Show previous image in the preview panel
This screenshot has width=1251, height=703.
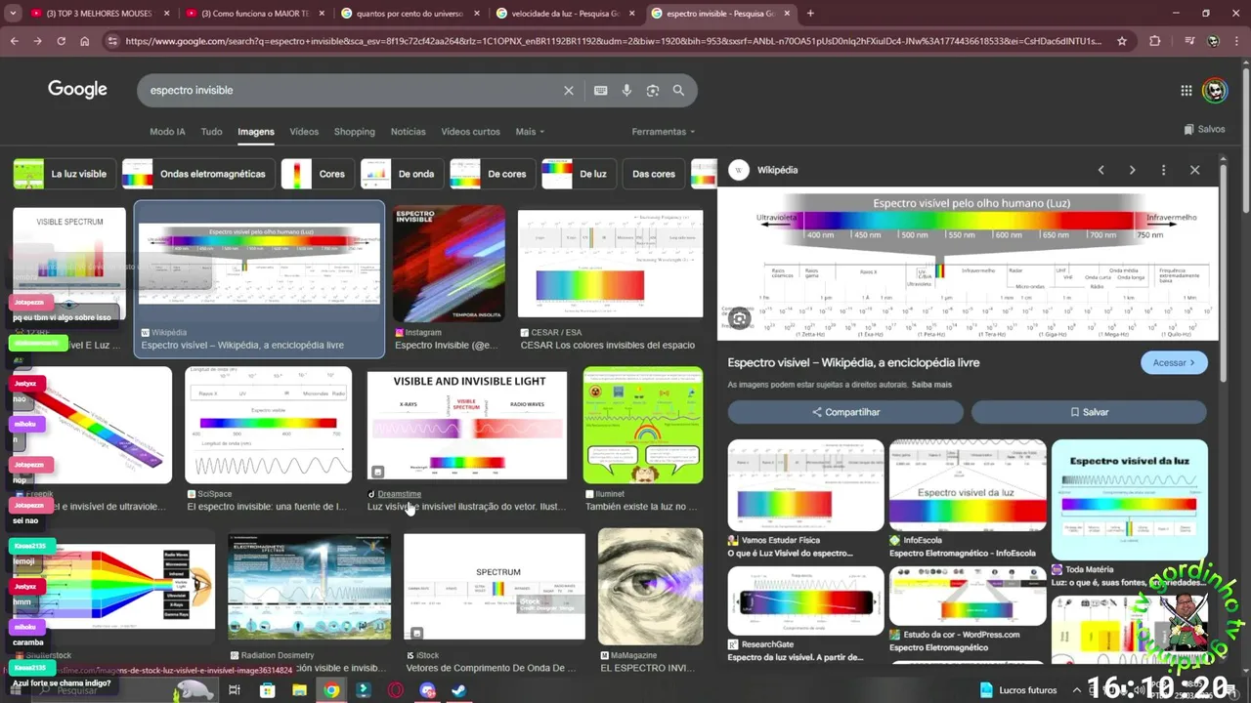[x=1100, y=170]
